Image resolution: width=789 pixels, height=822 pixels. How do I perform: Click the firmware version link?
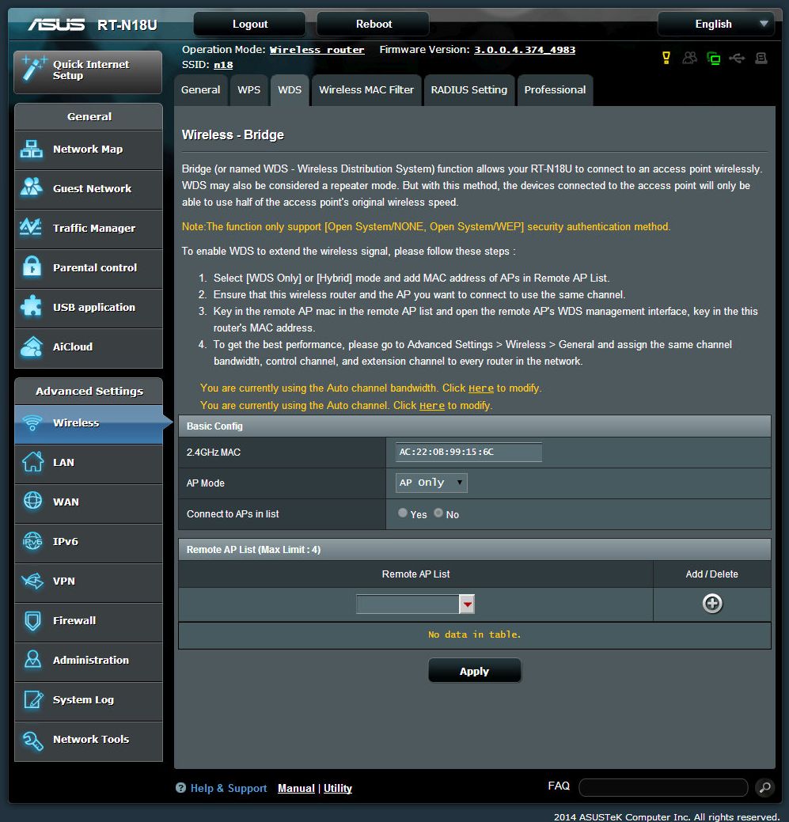pos(525,50)
